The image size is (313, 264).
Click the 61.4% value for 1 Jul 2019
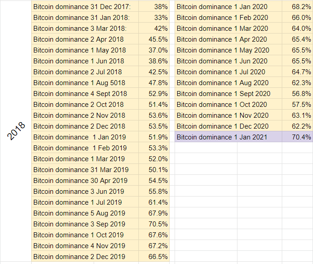click(x=154, y=202)
